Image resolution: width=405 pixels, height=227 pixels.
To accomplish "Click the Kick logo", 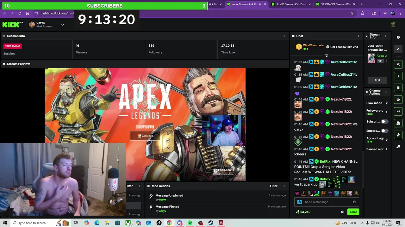I will 13,25.
